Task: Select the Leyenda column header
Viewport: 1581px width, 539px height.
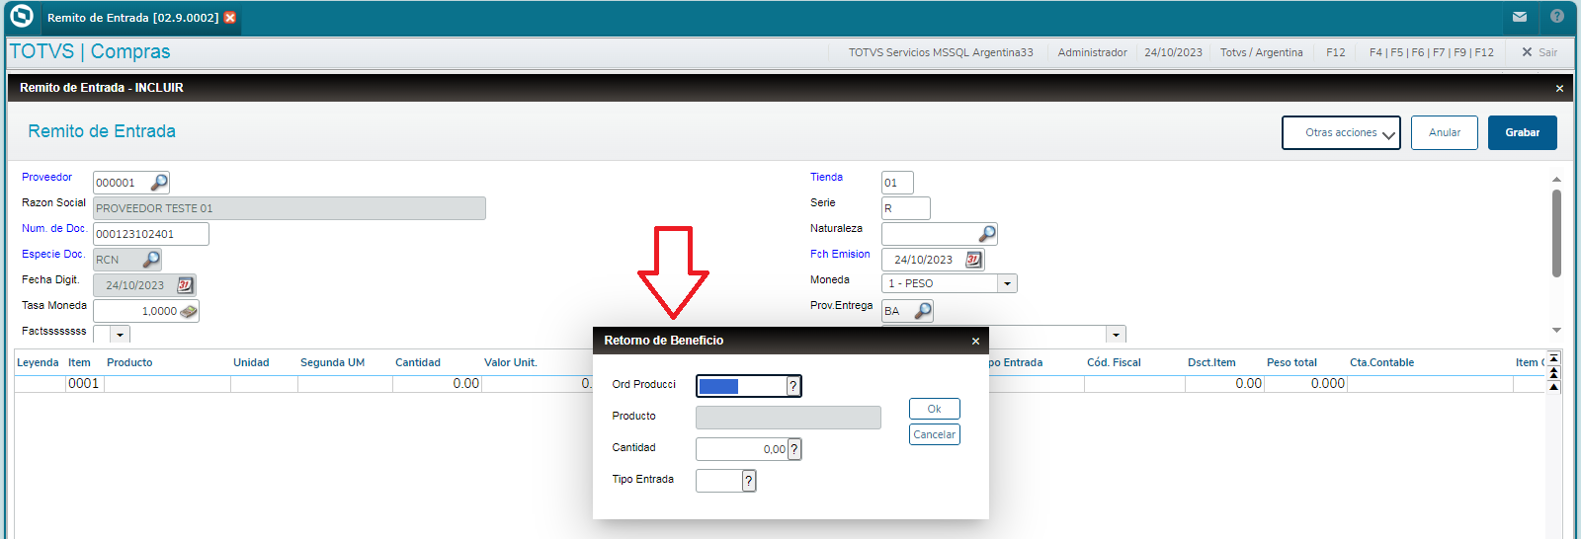Action: 38,362
